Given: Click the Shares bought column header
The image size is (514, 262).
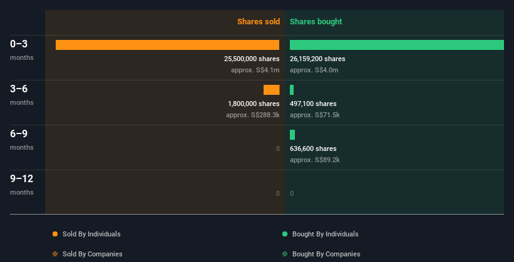Looking at the screenshot, I should click(x=316, y=22).
